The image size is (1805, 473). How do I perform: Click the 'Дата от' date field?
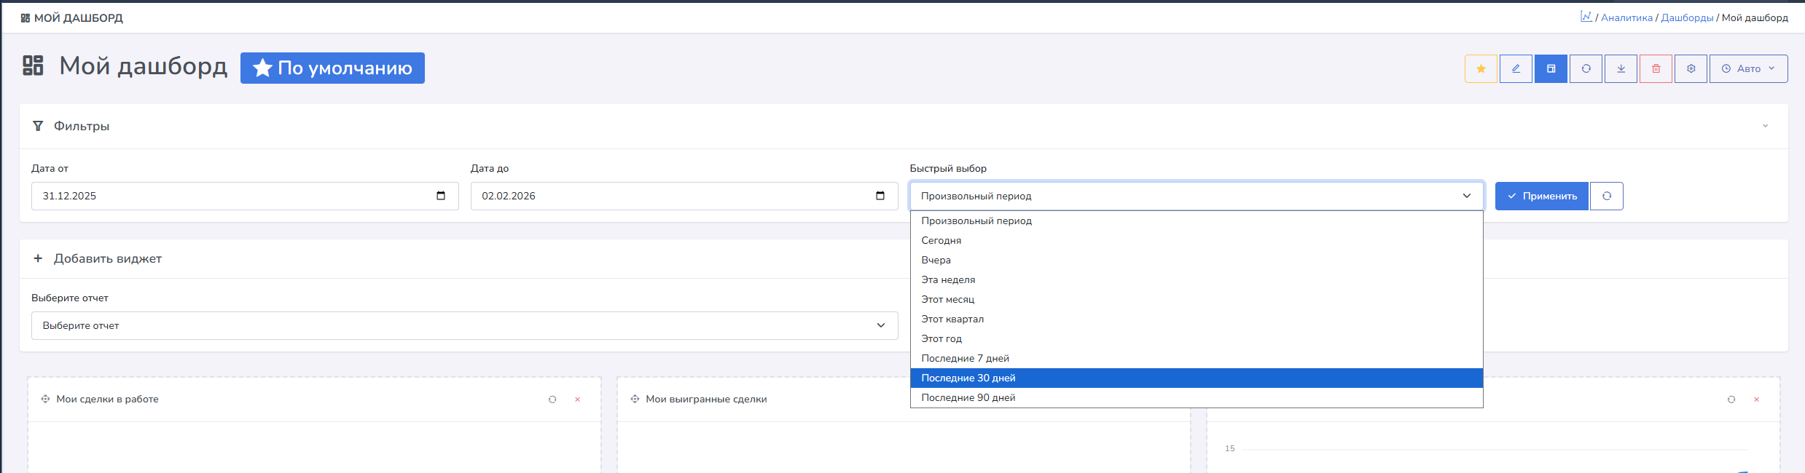click(x=233, y=196)
